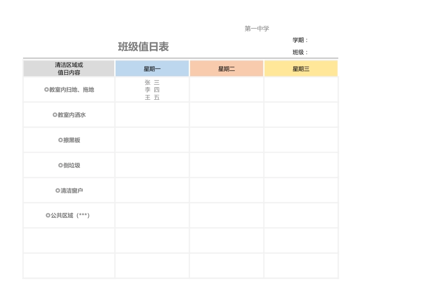This screenshot has height=303, width=429.
Task: Click 星期三 cell for 擦黑板 row
Action: [x=301, y=140]
